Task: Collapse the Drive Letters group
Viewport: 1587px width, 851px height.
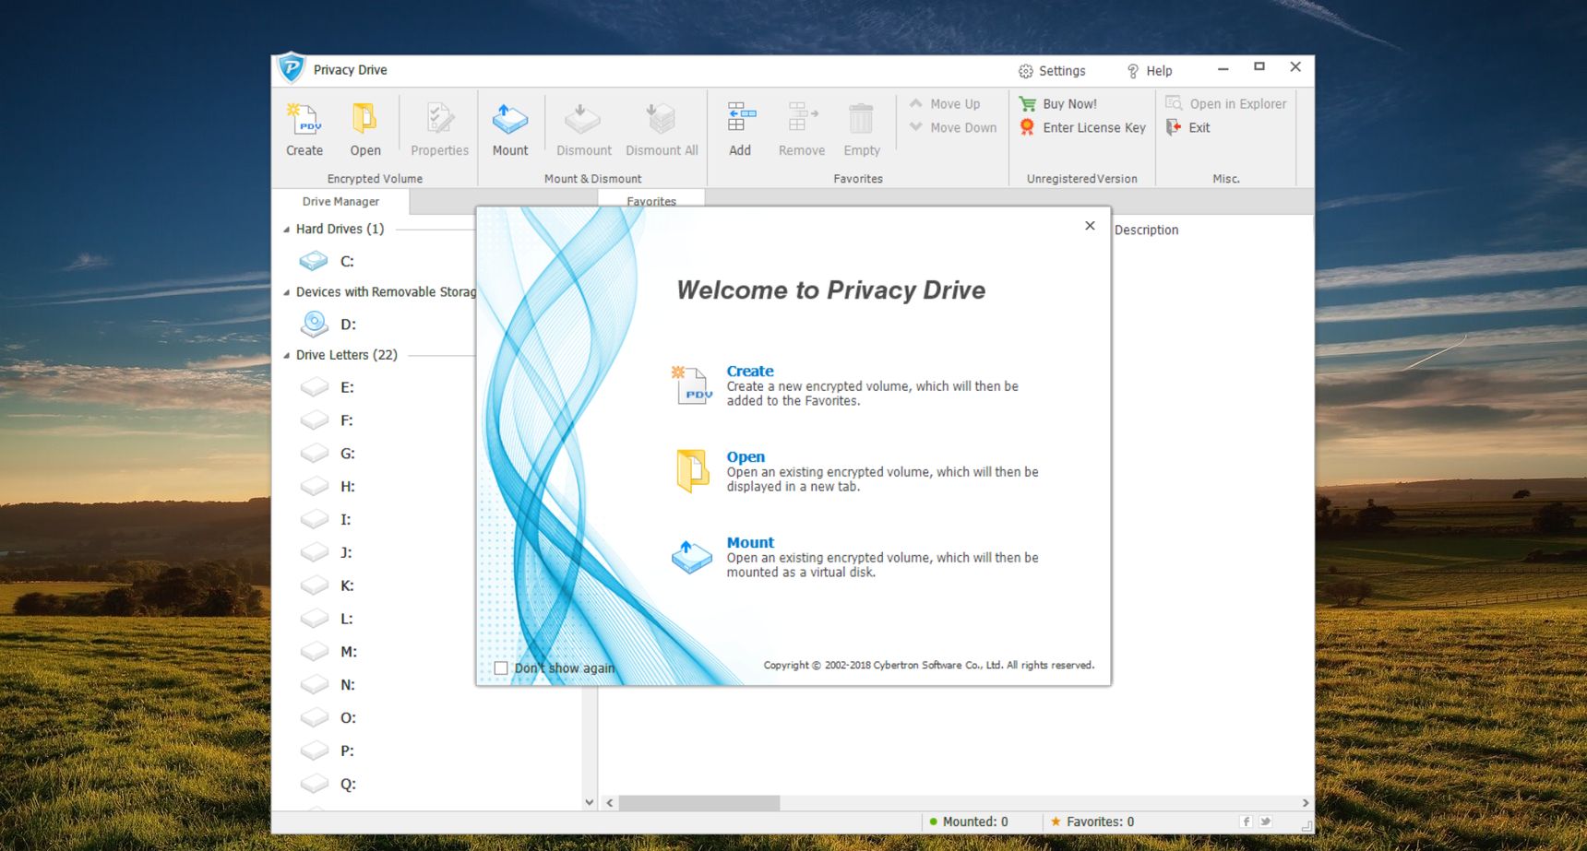Action: (x=286, y=355)
